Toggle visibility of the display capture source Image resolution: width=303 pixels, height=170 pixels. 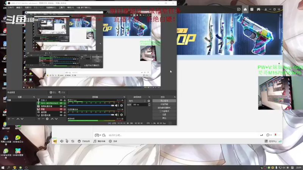[61, 115]
